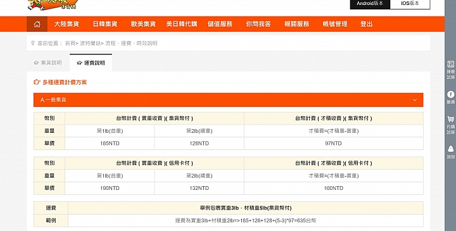This screenshot has height=231, width=456.
Task: Click the shipping formula ending 635台幣
Action: [246, 220]
